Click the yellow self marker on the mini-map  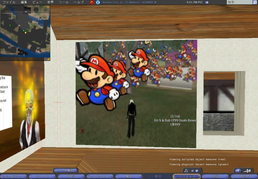[25, 33]
